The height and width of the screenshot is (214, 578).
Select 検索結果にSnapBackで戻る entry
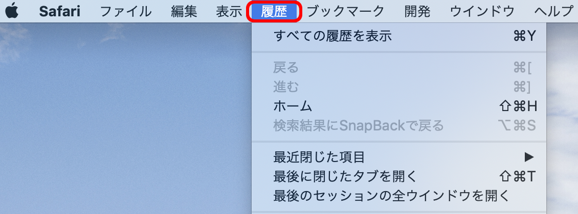tap(399, 126)
